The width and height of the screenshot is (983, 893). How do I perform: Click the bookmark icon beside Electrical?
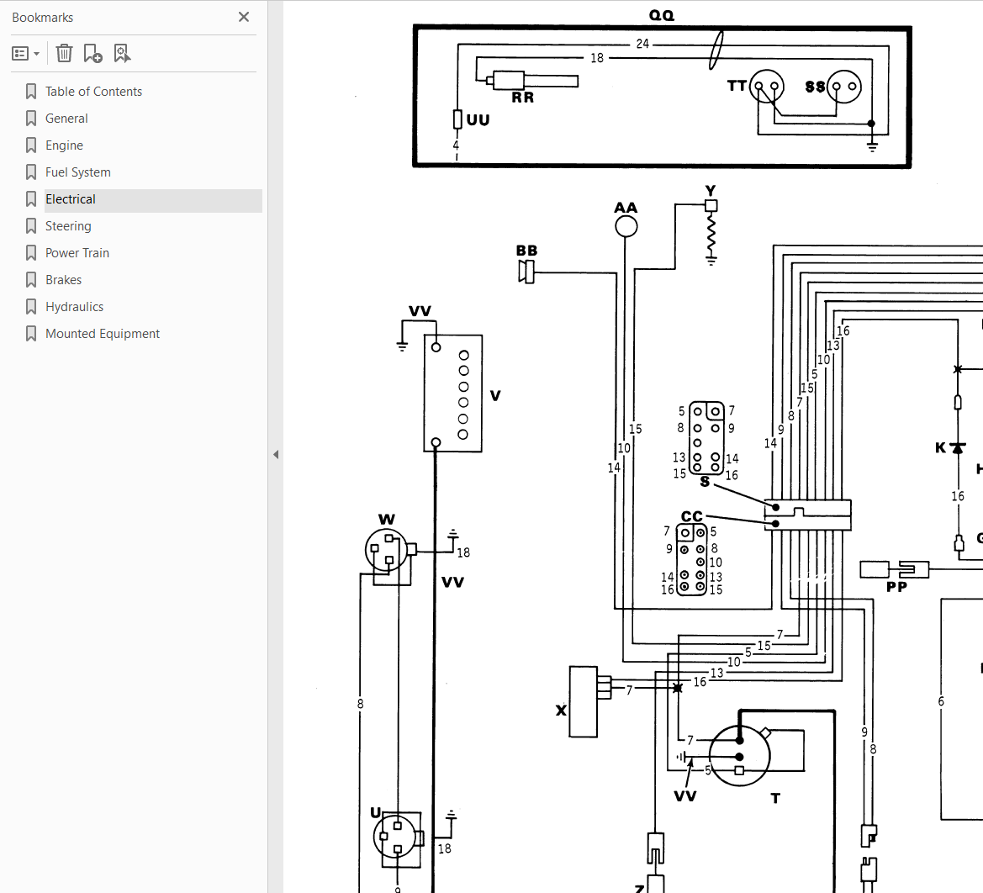coord(31,199)
